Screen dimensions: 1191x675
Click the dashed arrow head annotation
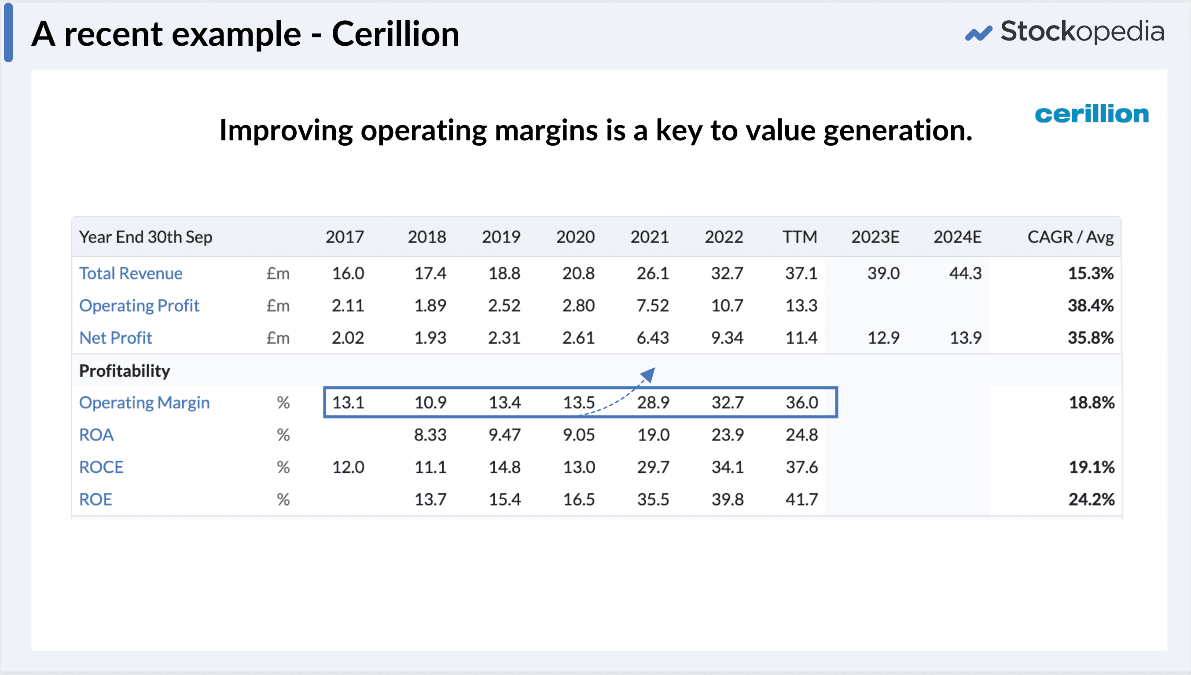point(649,374)
